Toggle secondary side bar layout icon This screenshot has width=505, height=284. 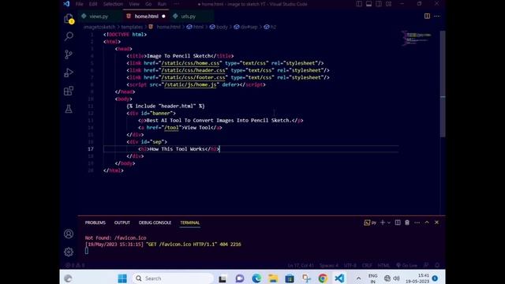click(379, 4)
